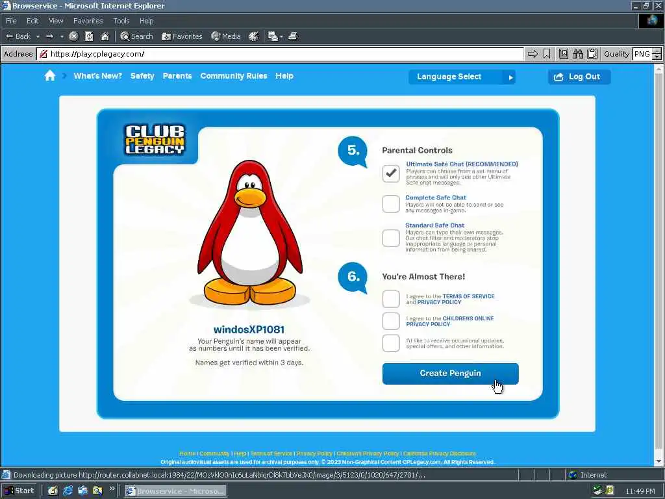665x499 pixels.
Task: Click the vertical scrollbar down arrow
Action: pyautogui.click(x=659, y=461)
